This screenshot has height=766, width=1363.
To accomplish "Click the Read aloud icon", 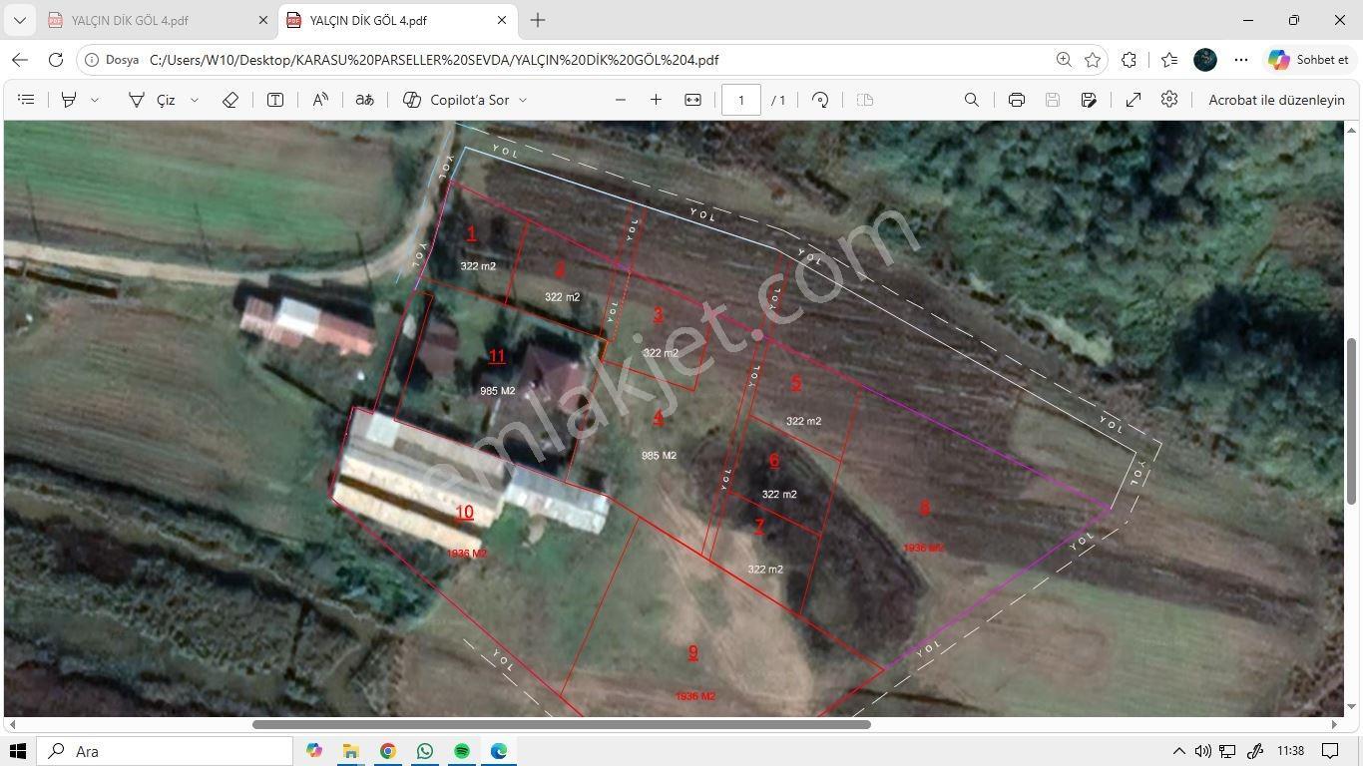I will pyautogui.click(x=320, y=100).
